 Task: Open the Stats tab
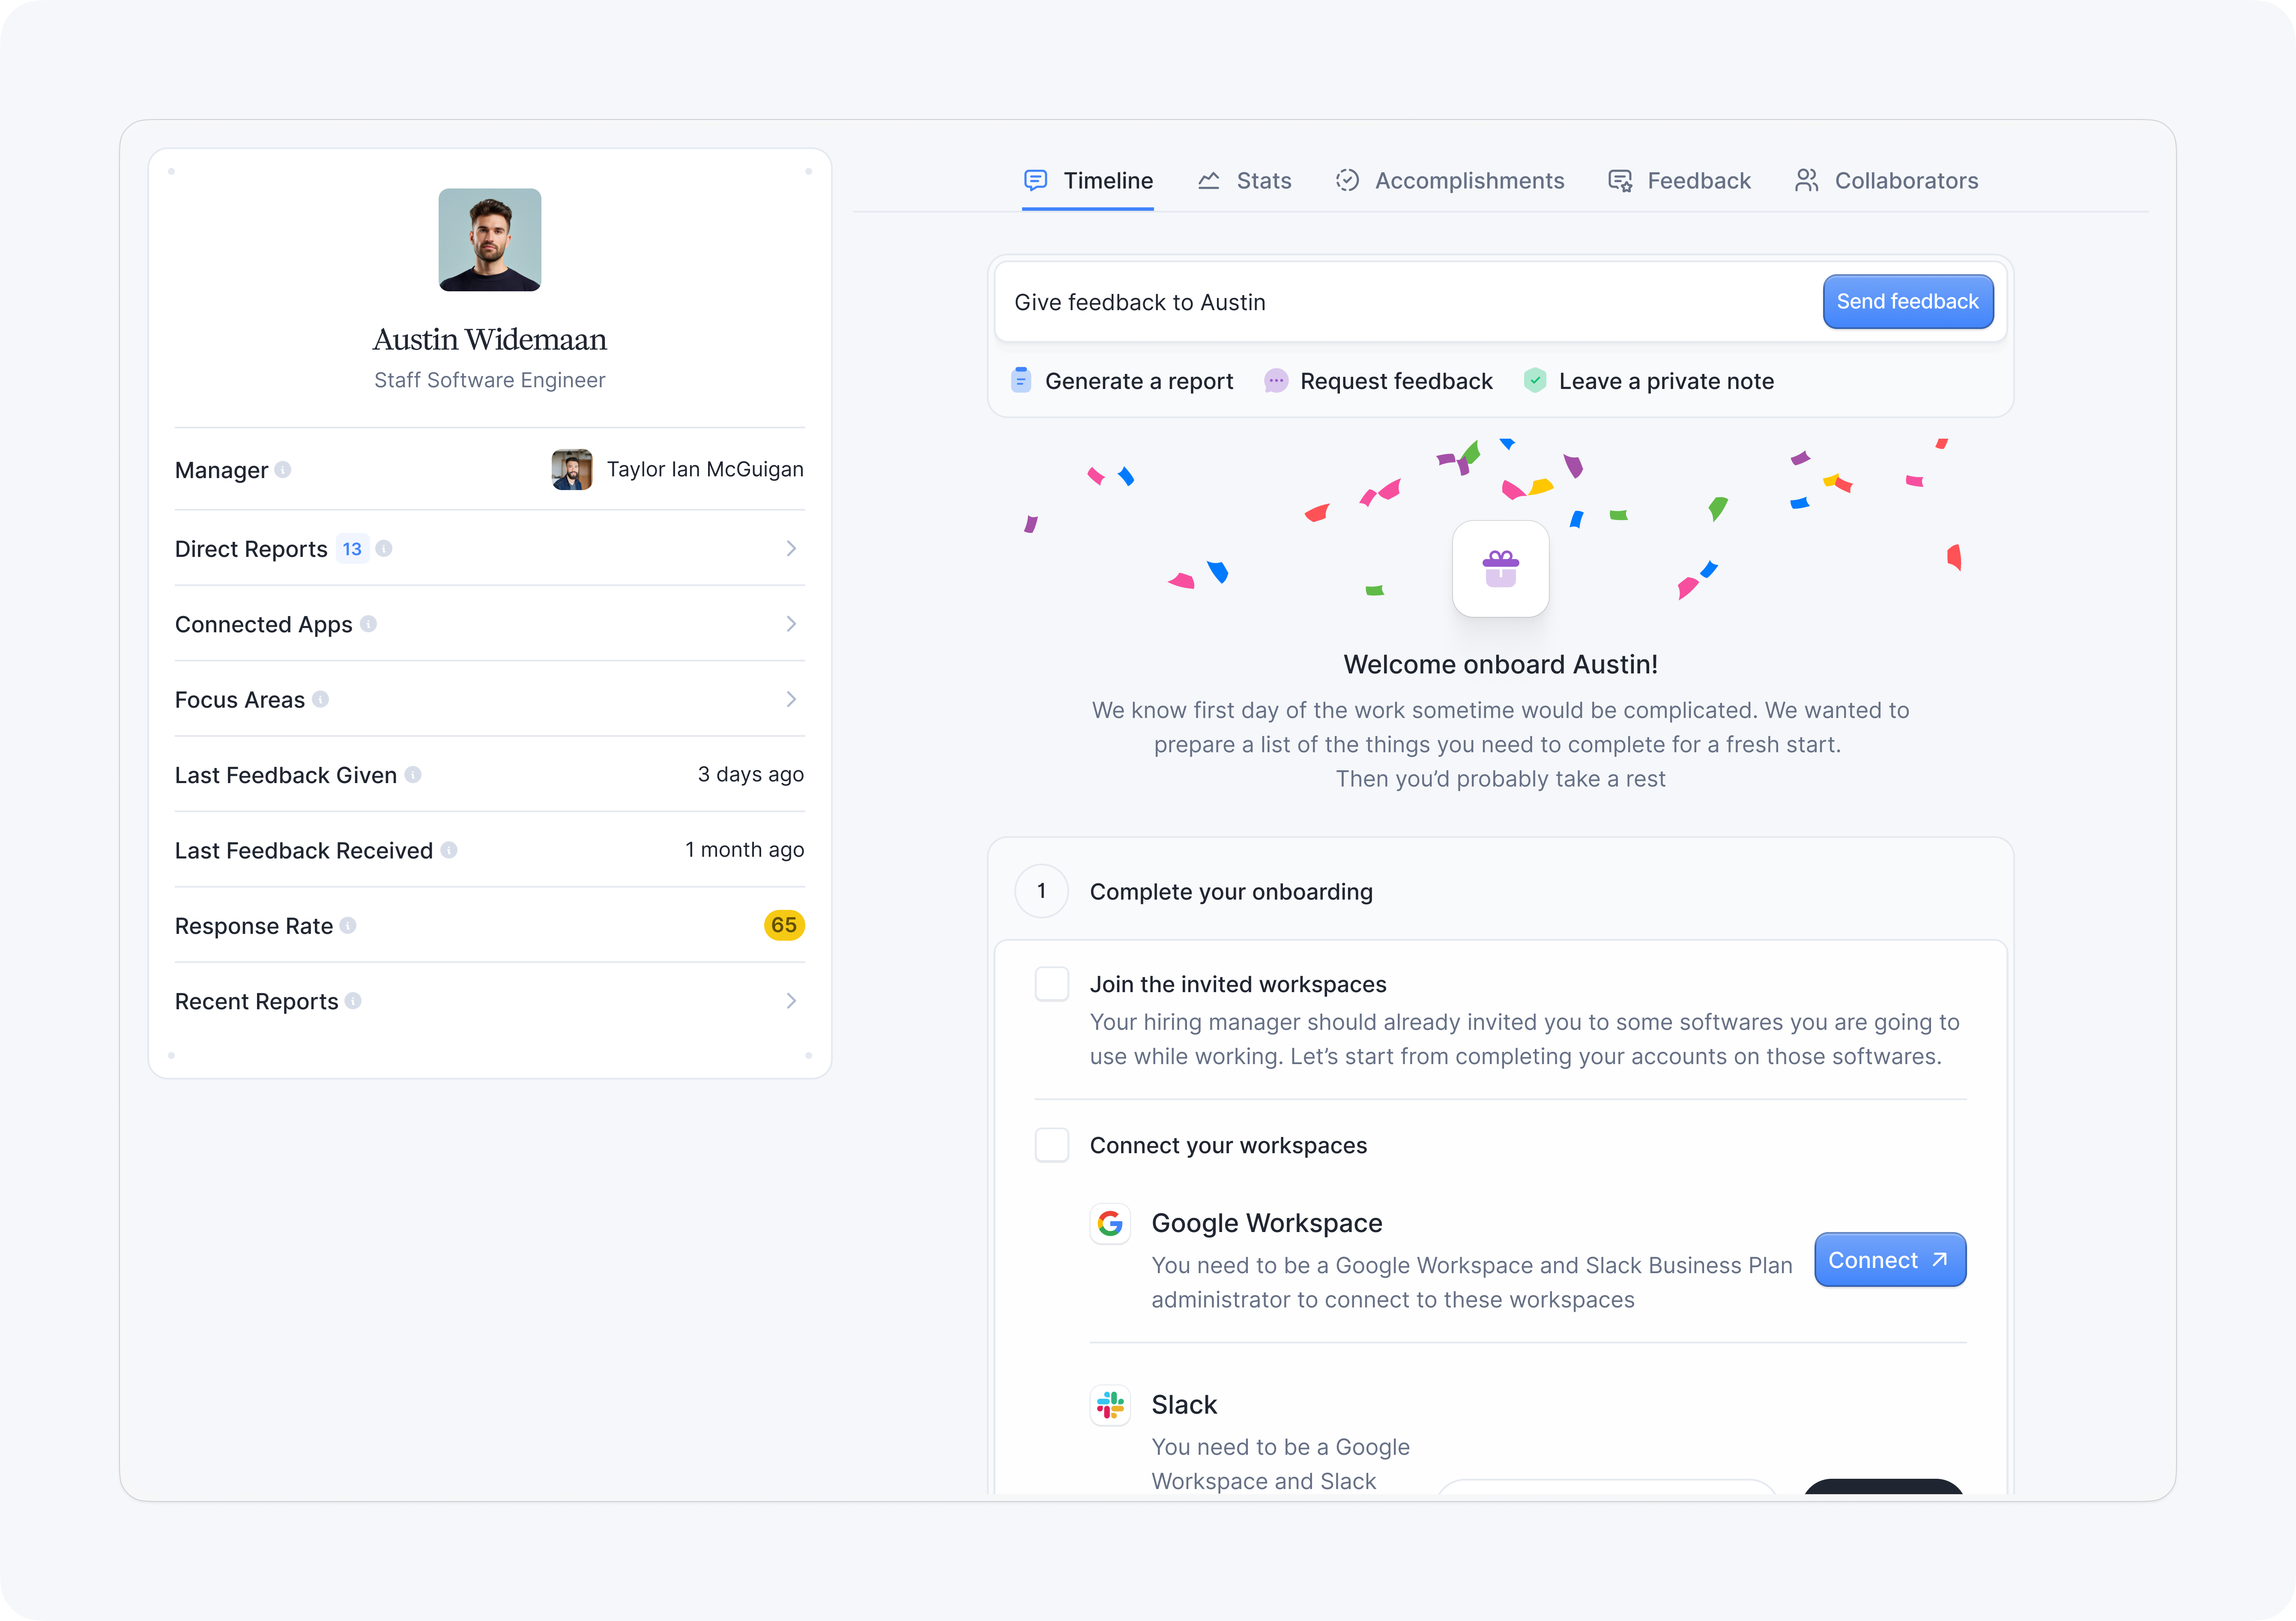[1245, 181]
